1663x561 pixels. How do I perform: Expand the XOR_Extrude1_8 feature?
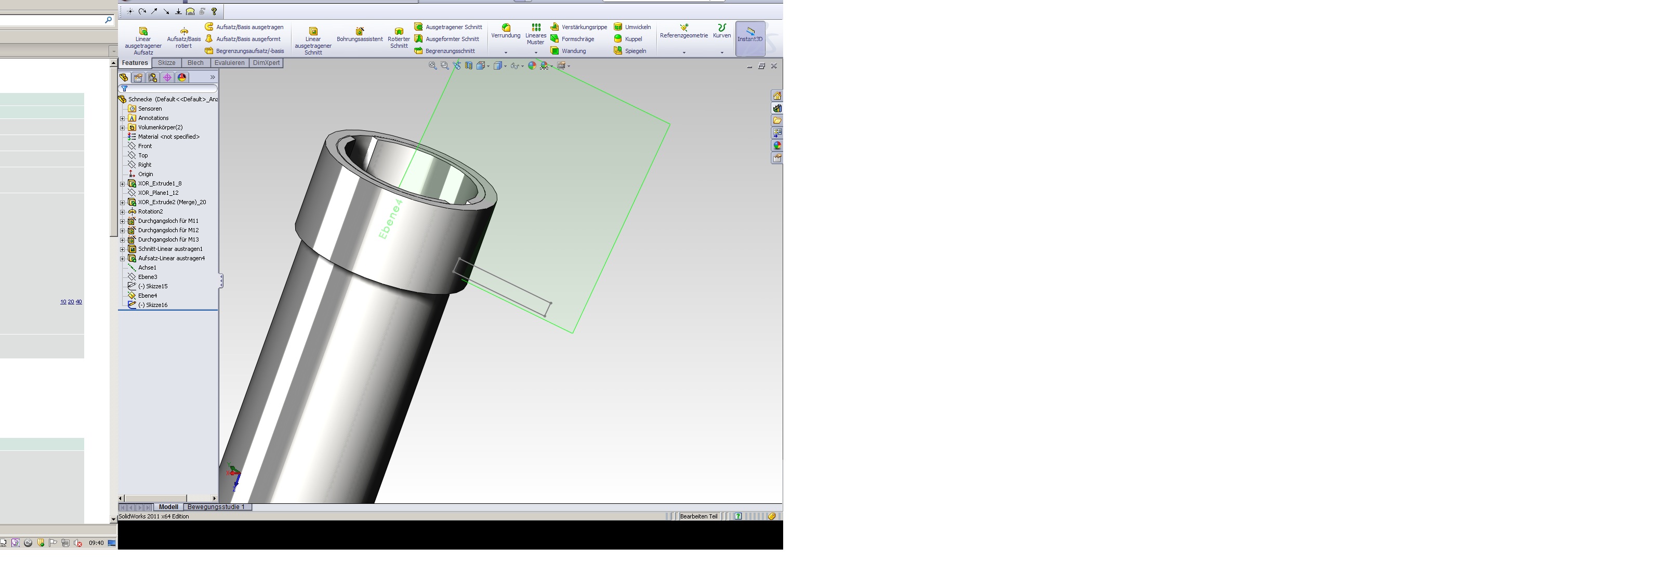coord(123,184)
